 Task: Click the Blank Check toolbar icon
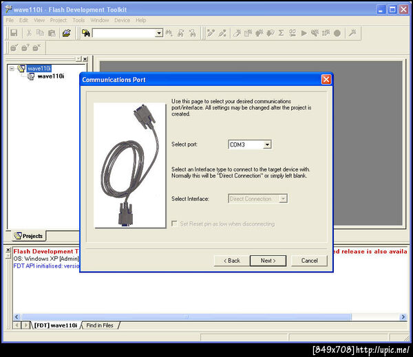[248, 33]
